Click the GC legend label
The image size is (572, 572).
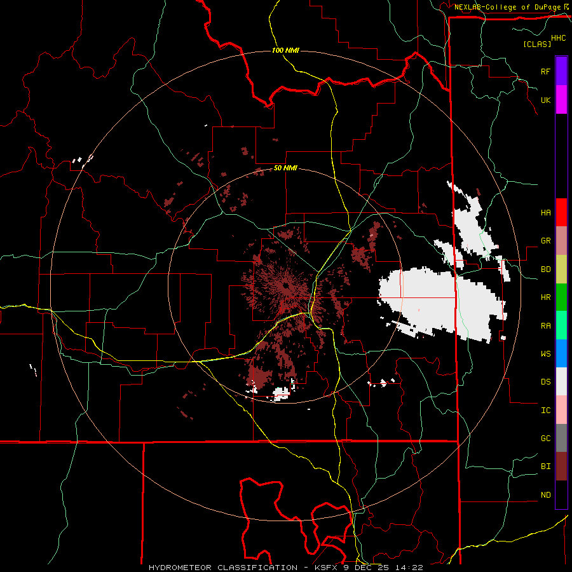point(545,439)
